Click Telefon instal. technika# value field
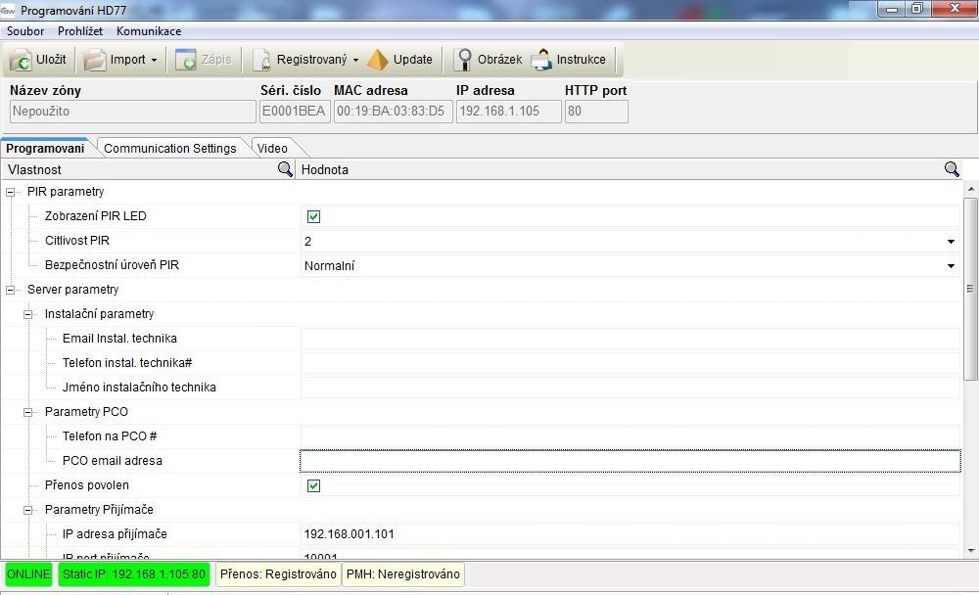 point(629,363)
